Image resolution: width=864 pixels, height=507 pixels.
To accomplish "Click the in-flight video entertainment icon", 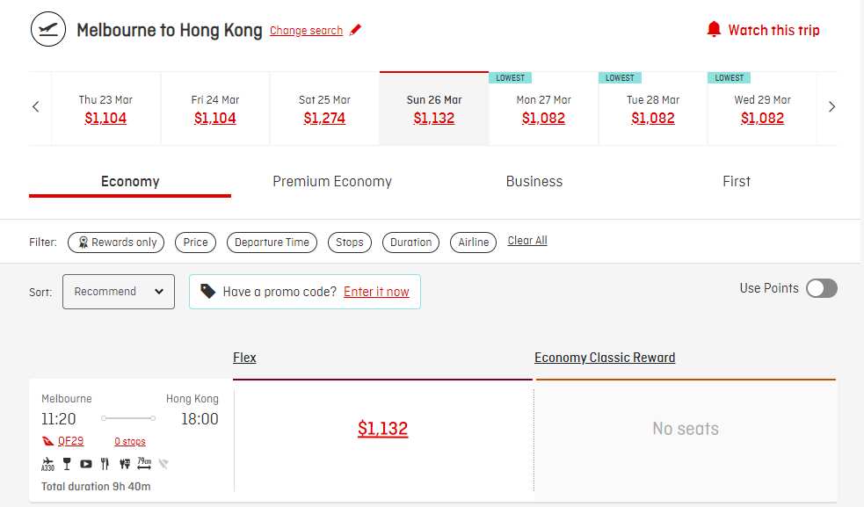I will (x=86, y=464).
